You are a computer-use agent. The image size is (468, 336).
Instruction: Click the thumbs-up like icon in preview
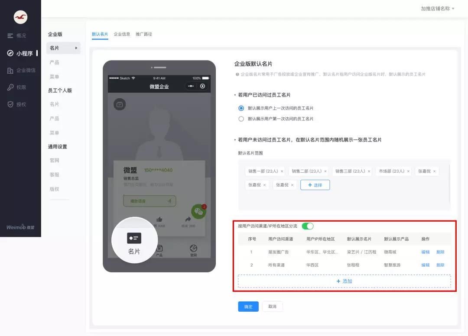tap(159, 220)
